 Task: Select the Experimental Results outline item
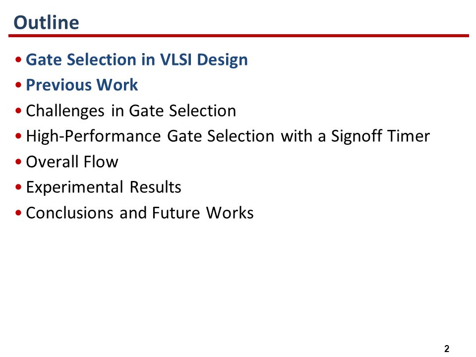[x=104, y=187]
